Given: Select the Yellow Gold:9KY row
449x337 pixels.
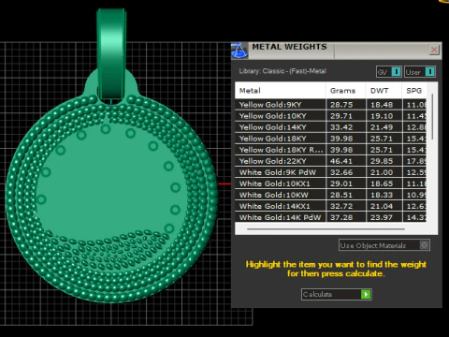Looking at the screenshot, I should (x=330, y=105).
